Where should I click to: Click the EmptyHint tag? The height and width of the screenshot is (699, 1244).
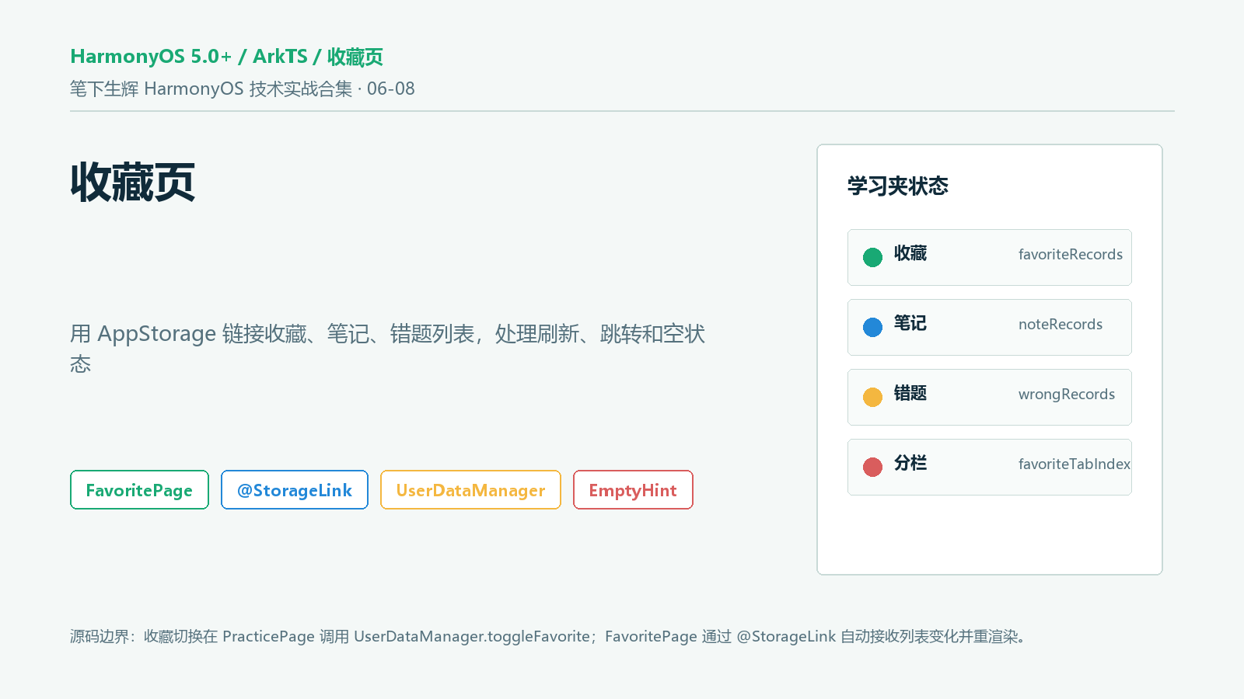633,490
